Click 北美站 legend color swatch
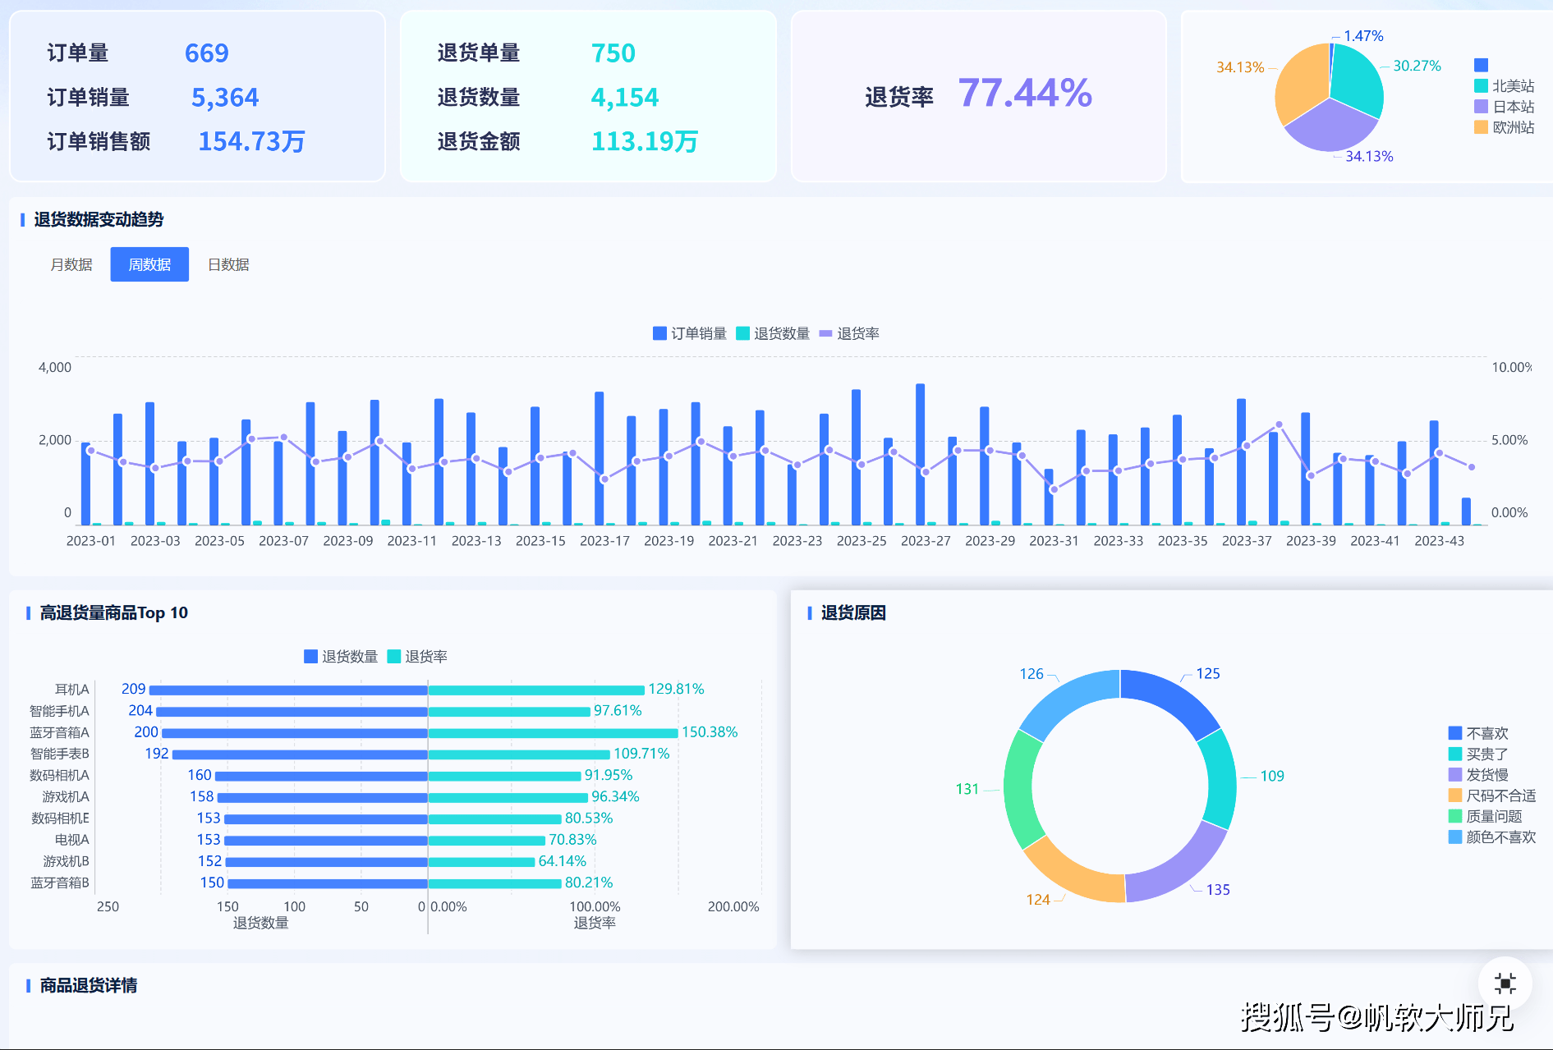This screenshot has height=1050, width=1553. [x=1482, y=86]
